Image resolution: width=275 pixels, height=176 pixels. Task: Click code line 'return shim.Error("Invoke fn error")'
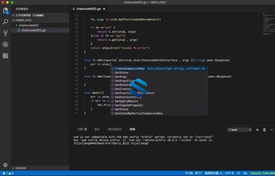pos(120,48)
